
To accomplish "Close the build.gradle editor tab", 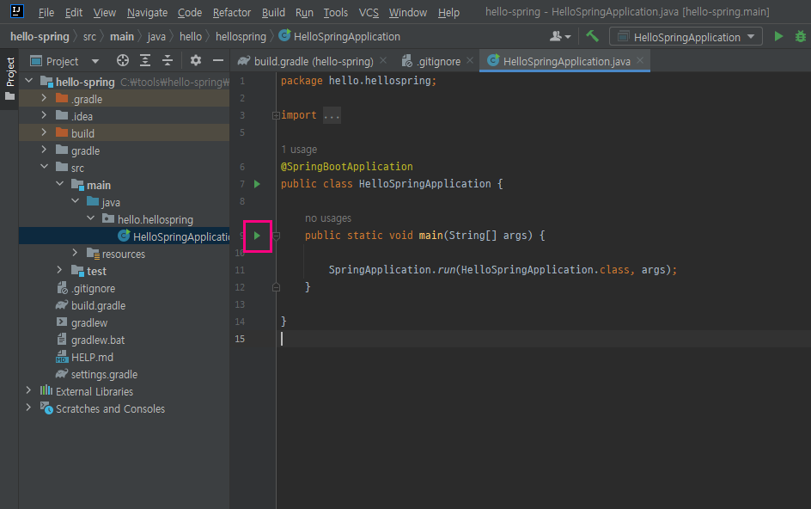I will point(383,60).
